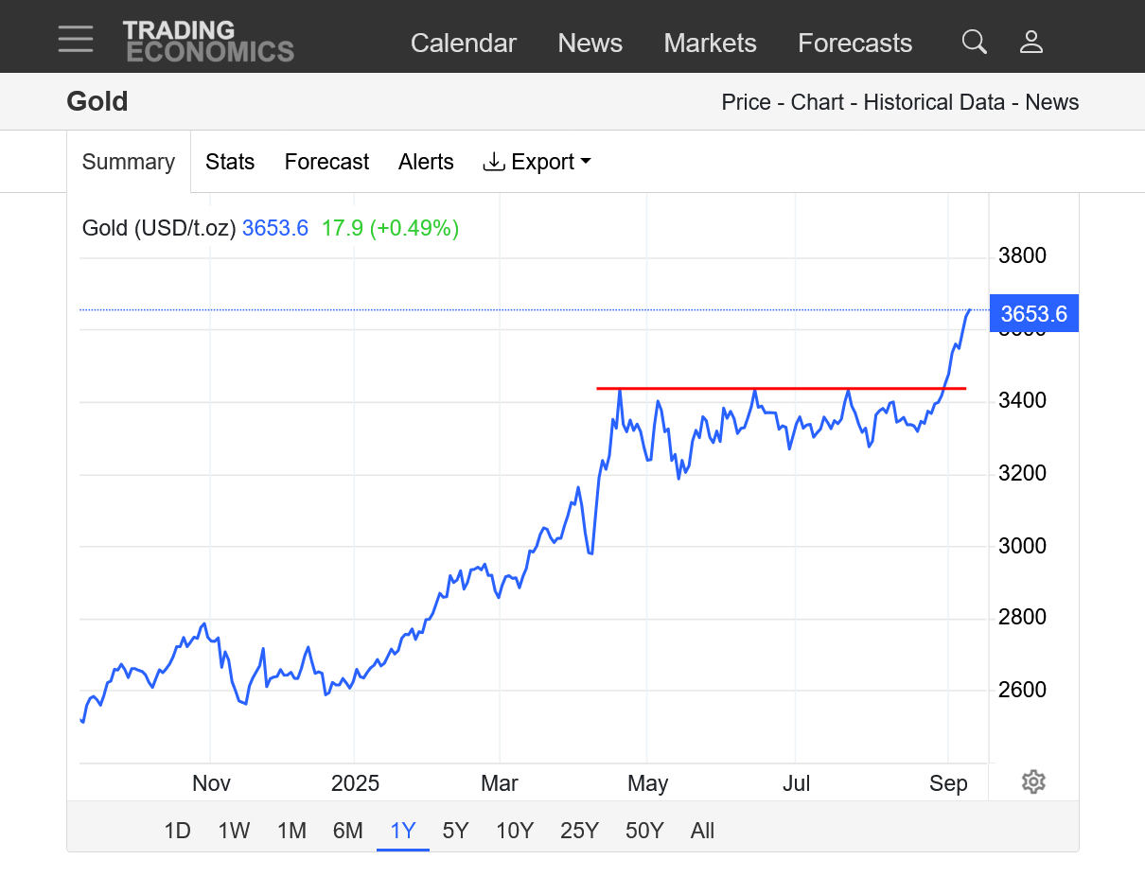Switch chart to 5Y range

[x=455, y=831]
